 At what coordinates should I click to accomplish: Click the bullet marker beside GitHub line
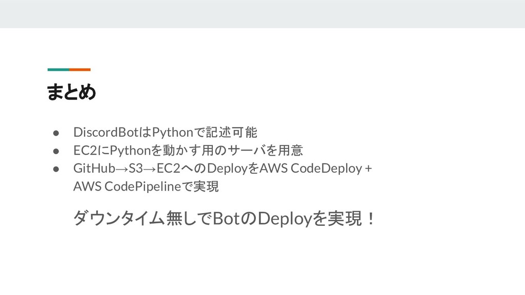[56, 169]
